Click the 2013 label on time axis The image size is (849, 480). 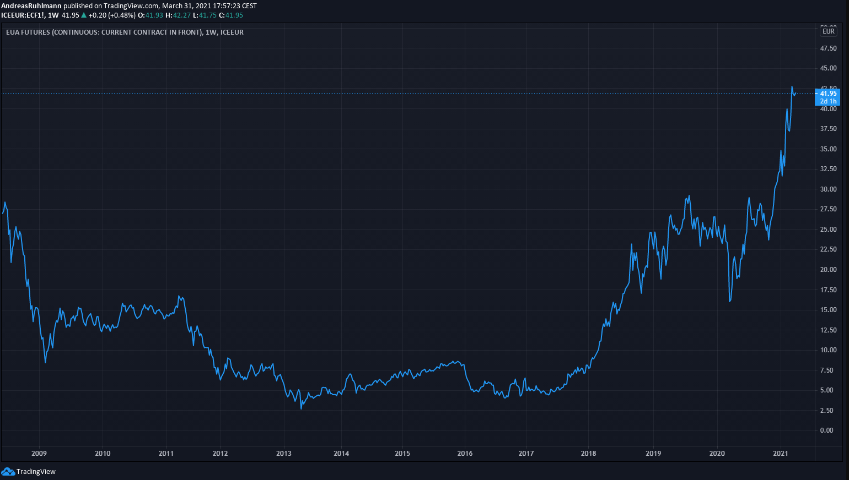coord(284,454)
